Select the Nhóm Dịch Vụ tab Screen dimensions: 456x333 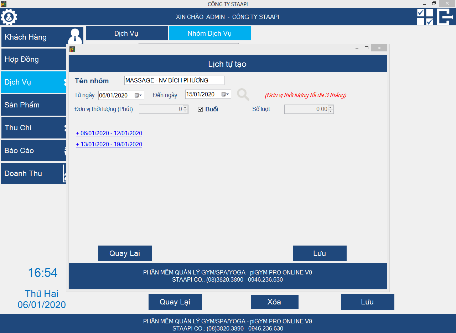(x=209, y=34)
